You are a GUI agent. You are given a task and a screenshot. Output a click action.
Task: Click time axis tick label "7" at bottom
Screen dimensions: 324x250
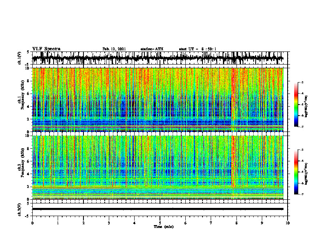(211, 223)
